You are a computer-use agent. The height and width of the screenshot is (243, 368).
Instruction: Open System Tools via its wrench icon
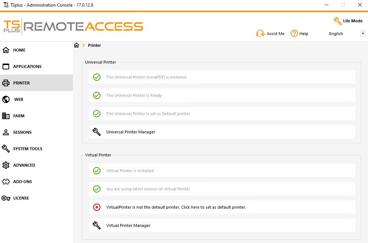[5, 148]
